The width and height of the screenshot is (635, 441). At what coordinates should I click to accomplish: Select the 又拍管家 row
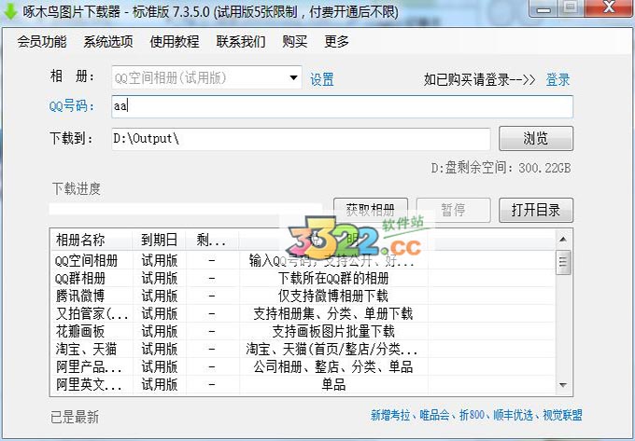303,313
